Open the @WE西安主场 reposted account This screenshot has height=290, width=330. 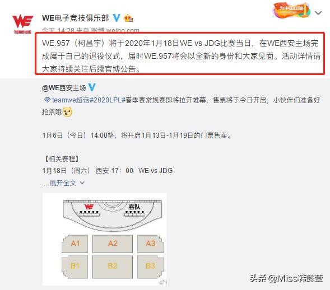coord(64,88)
